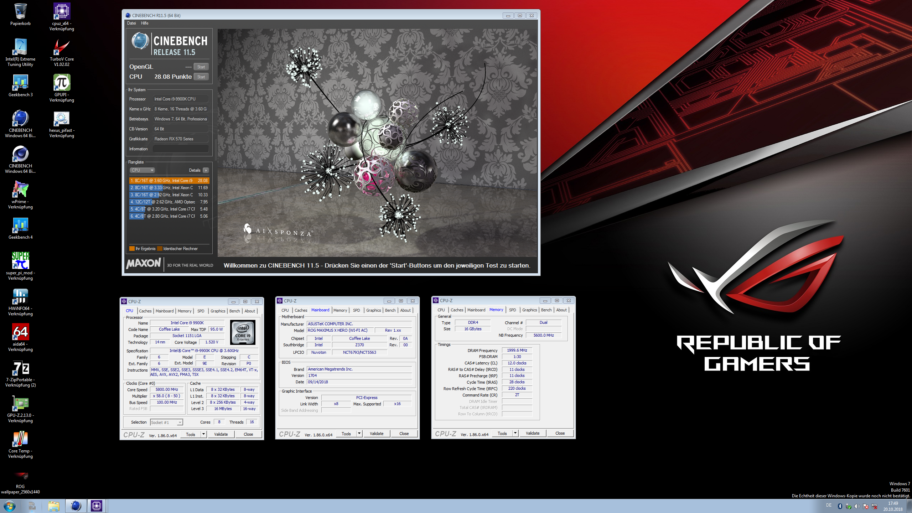This screenshot has width=912, height=513.
Task: Click the Windows Start orb
Action: point(10,506)
